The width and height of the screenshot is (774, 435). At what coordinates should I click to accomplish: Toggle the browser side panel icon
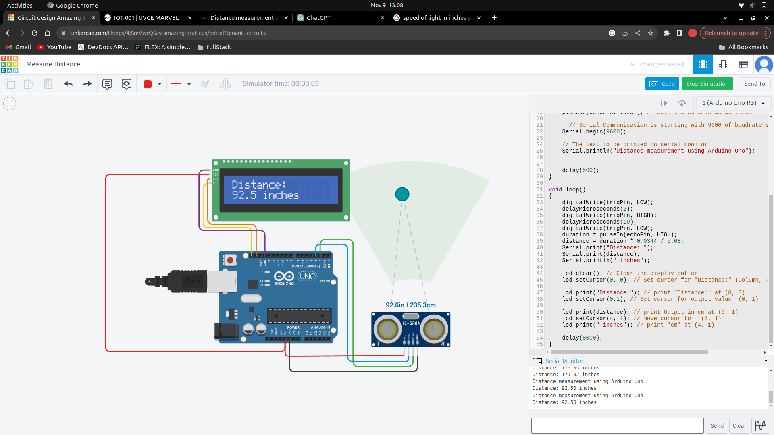680,33
